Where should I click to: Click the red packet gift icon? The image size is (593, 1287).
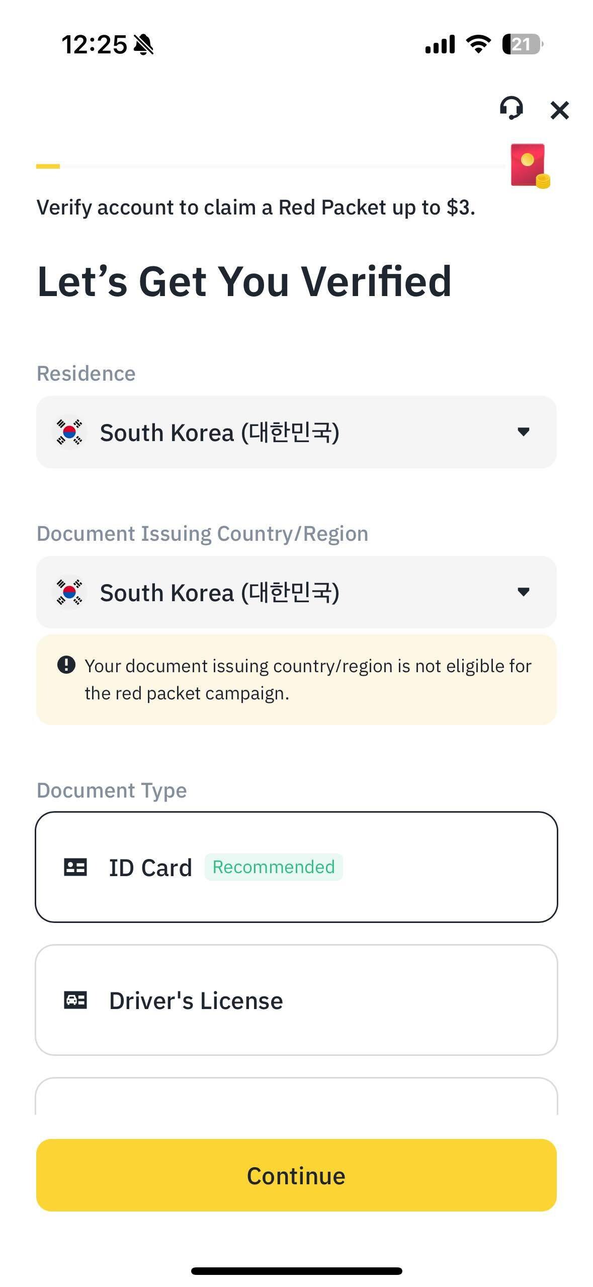click(x=529, y=166)
